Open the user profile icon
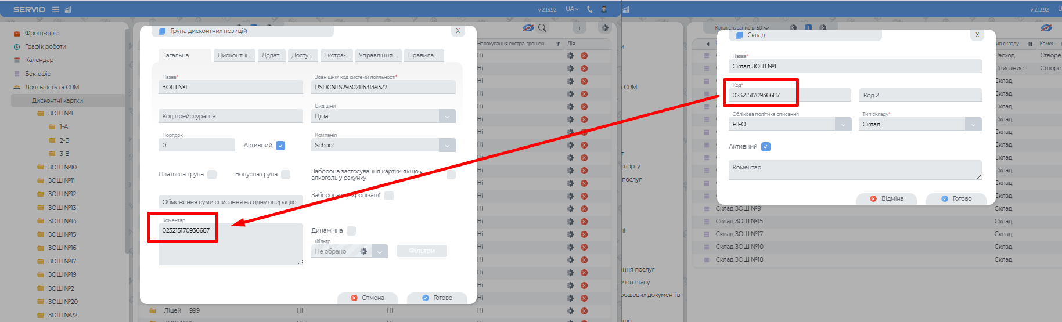This screenshot has height=322, width=1062. [604, 9]
